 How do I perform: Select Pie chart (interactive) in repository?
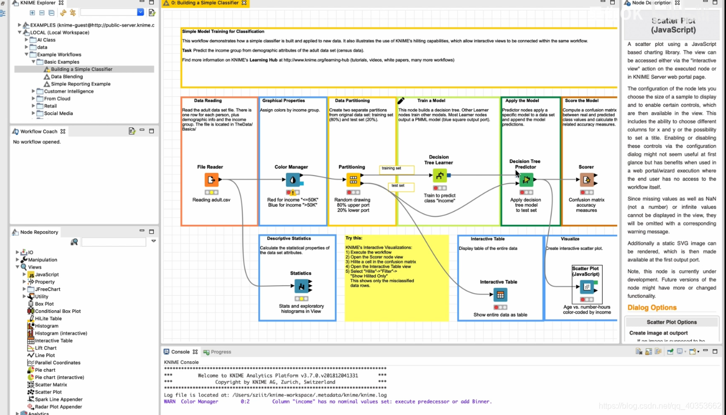point(59,377)
